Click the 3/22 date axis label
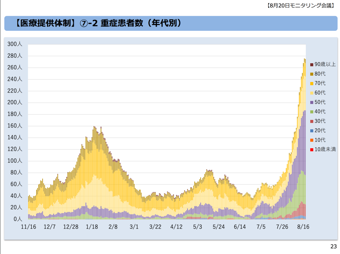 pyautogui.click(x=155, y=227)
